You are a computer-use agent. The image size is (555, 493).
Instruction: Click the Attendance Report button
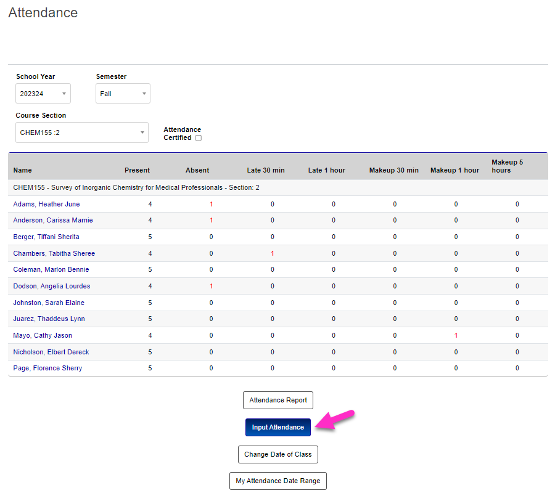tap(277, 400)
